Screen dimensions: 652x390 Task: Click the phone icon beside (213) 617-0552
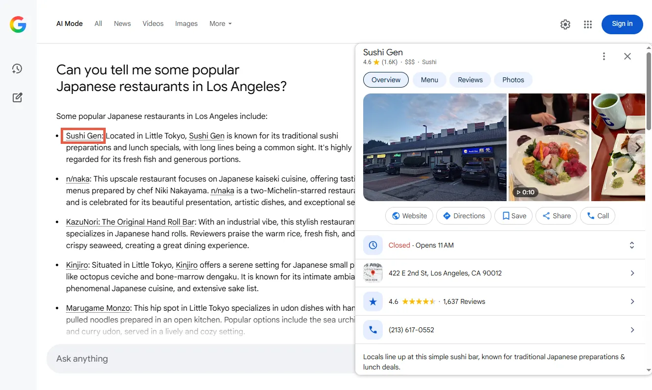click(x=373, y=330)
